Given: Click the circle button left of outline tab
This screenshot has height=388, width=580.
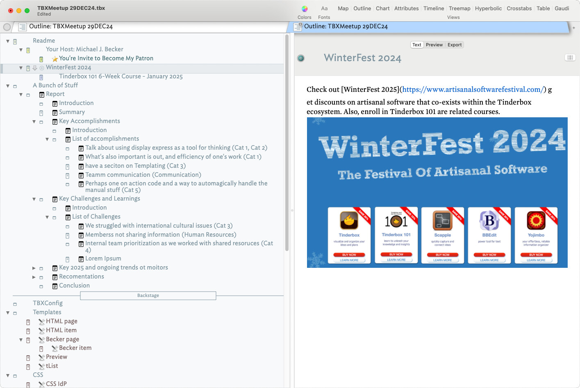Looking at the screenshot, I should (7, 27).
